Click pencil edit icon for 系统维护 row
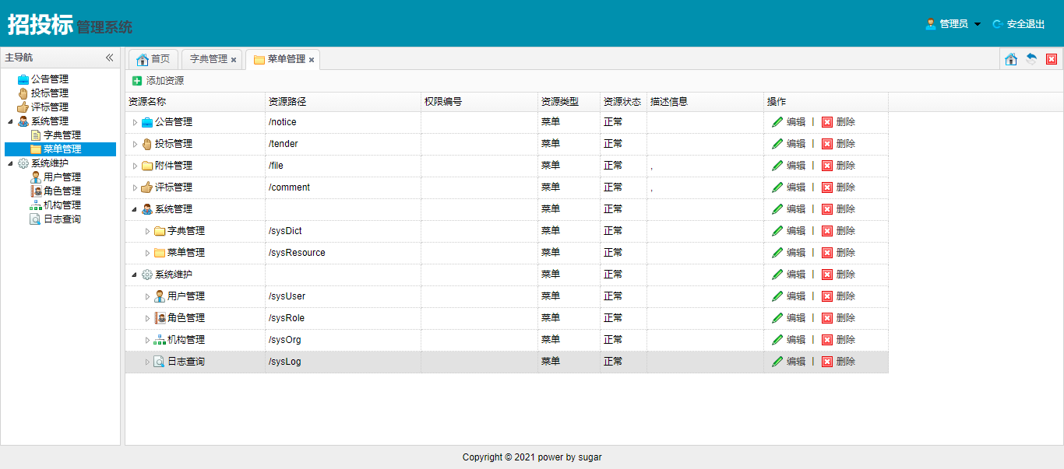 click(x=777, y=275)
